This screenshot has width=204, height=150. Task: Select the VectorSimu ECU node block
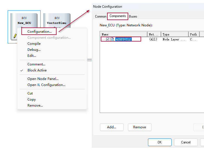(x=57, y=20)
